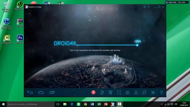Open the help question mark icon
Viewport: 190px width, 107px height.
tap(148, 7)
